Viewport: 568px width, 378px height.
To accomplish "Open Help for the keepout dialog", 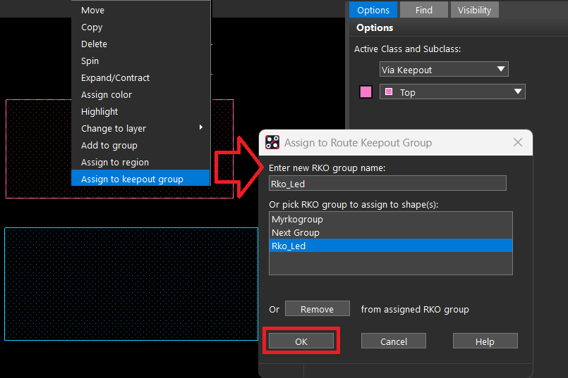I will (485, 341).
